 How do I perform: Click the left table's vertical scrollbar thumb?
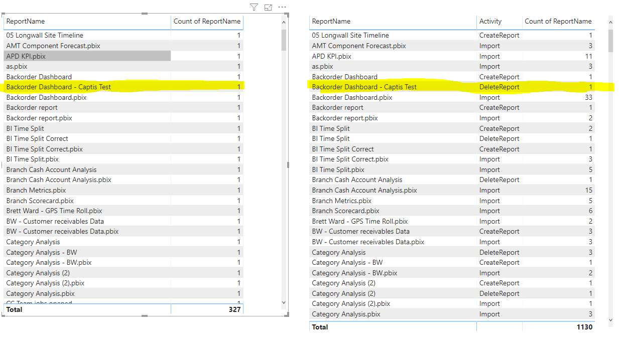pos(284,40)
